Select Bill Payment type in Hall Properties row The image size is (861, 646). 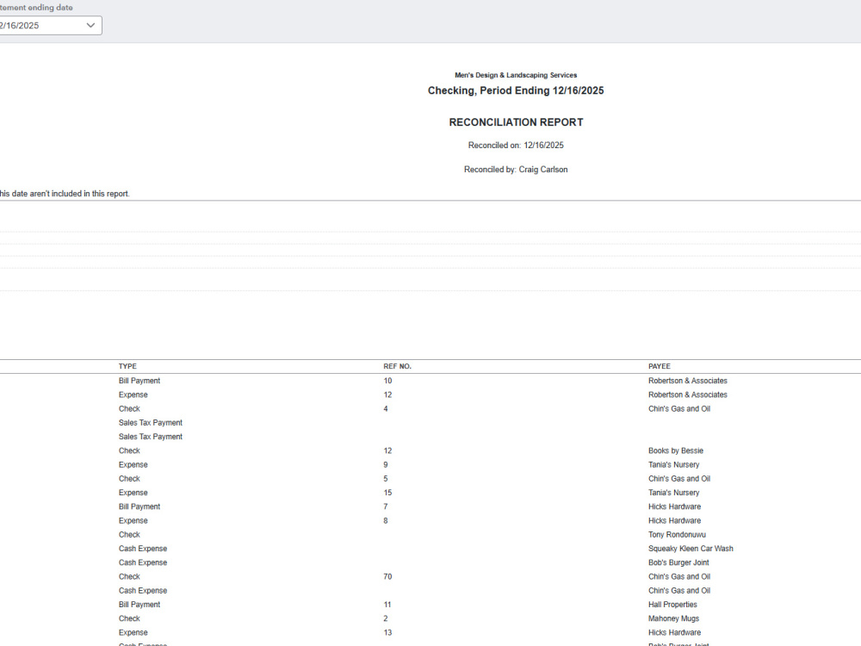139,605
